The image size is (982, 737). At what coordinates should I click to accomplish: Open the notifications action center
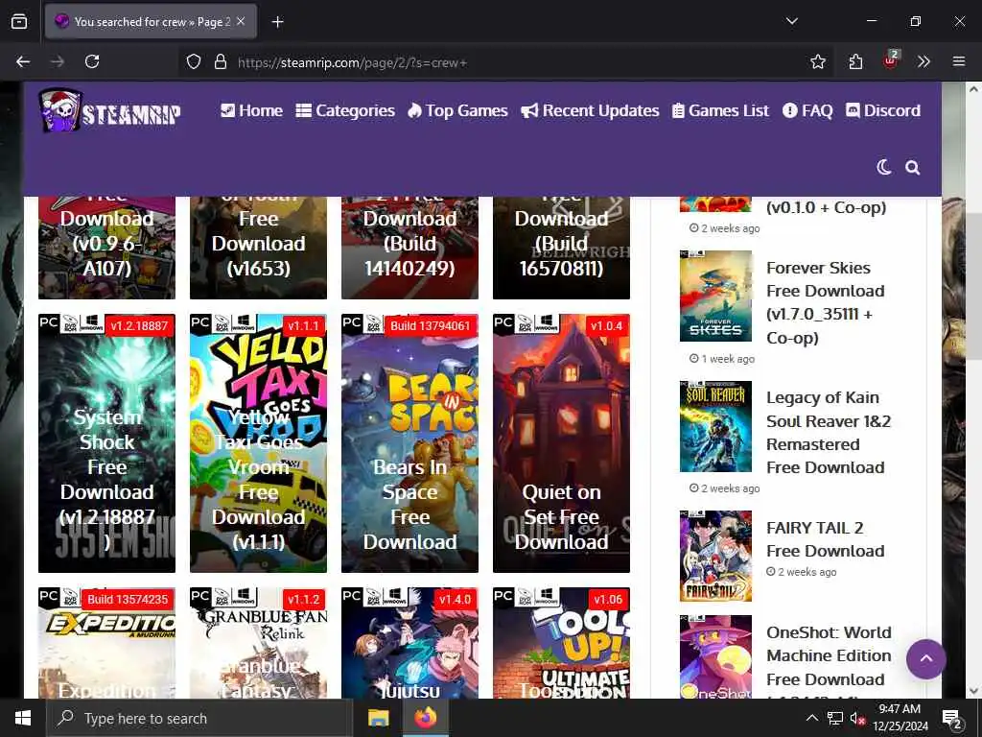tap(952, 720)
